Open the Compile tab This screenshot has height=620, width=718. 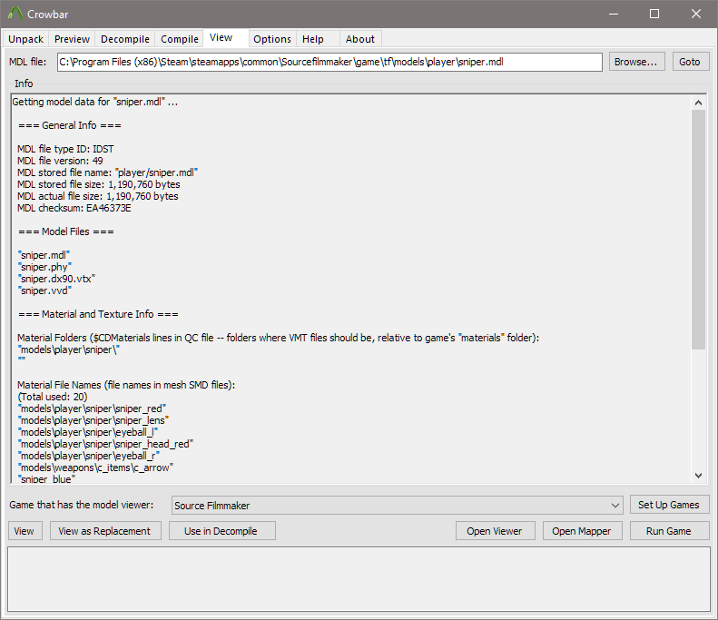point(180,39)
